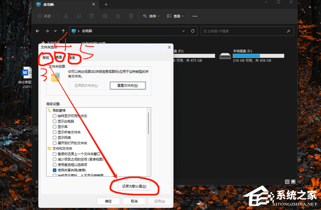Enable the 显示此电脑 checkbox
321x210 pixels.
(x=55, y=121)
